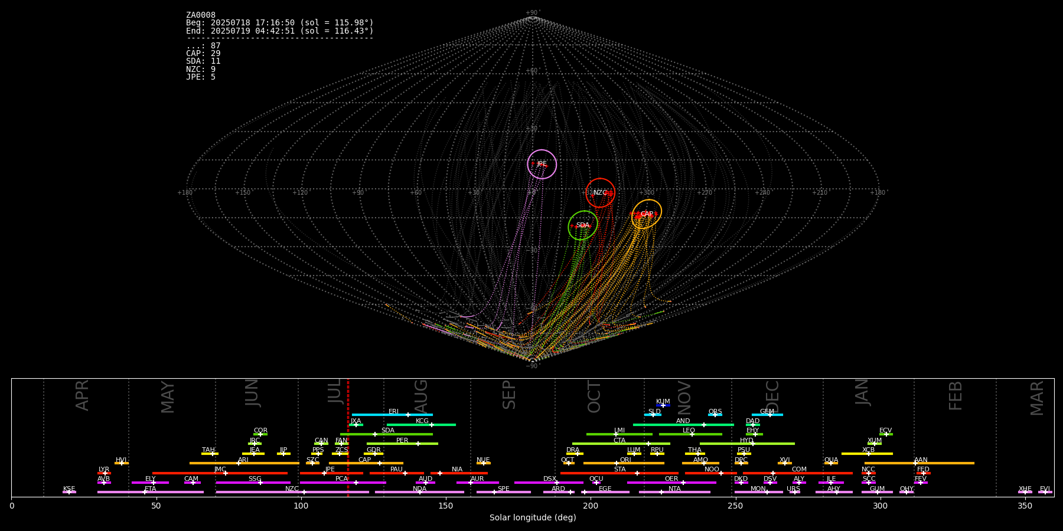Click the JPE radiant circle on sky map
This screenshot has width=1063, height=531.
point(542,164)
